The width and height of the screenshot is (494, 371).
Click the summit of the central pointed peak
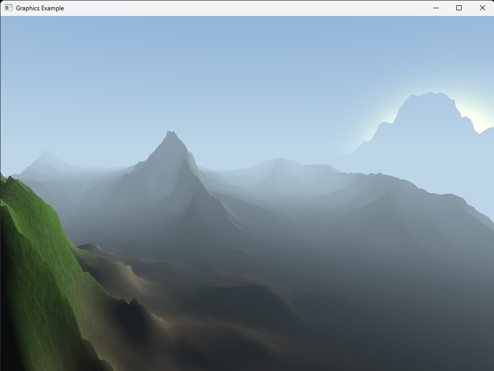[170, 134]
